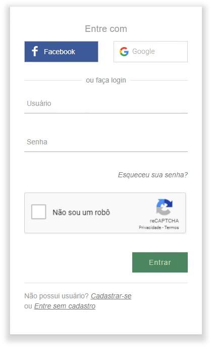Open the 'Esqueceu sua senha?' link

coord(152,175)
